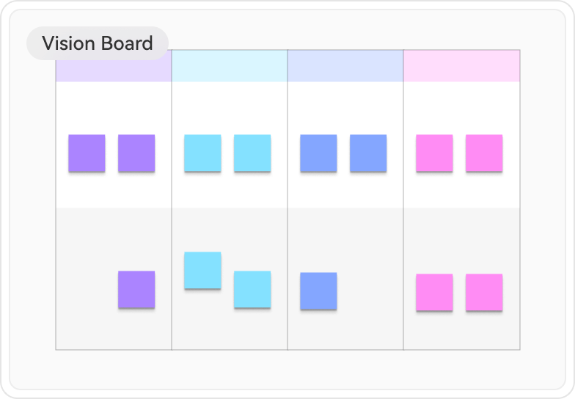Viewport: 575px width, 399px height.
Task: Select the higher cyan note in bottom row
Action: coord(202,271)
